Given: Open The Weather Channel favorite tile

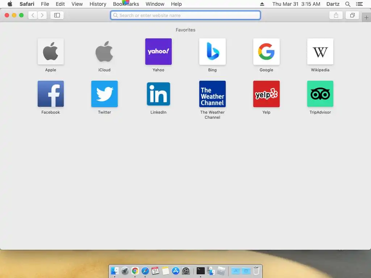Looking at the screenshot, I should coord(212,94).
